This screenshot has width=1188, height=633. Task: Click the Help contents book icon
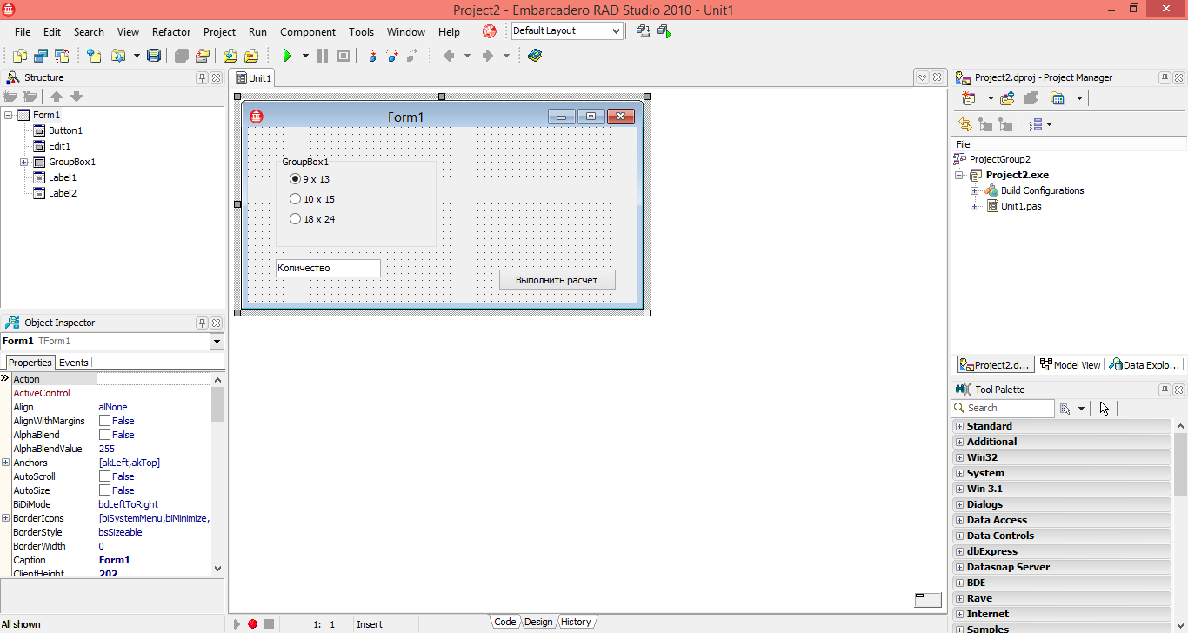click(x=535, y=56)
